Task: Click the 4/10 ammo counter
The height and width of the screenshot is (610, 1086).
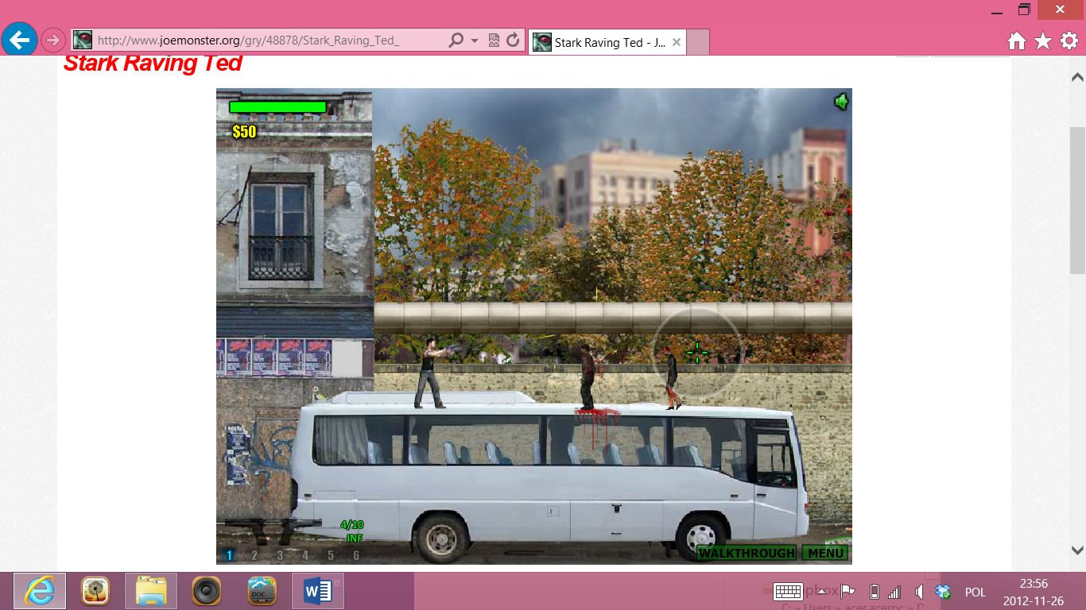Action: (351, 524)
